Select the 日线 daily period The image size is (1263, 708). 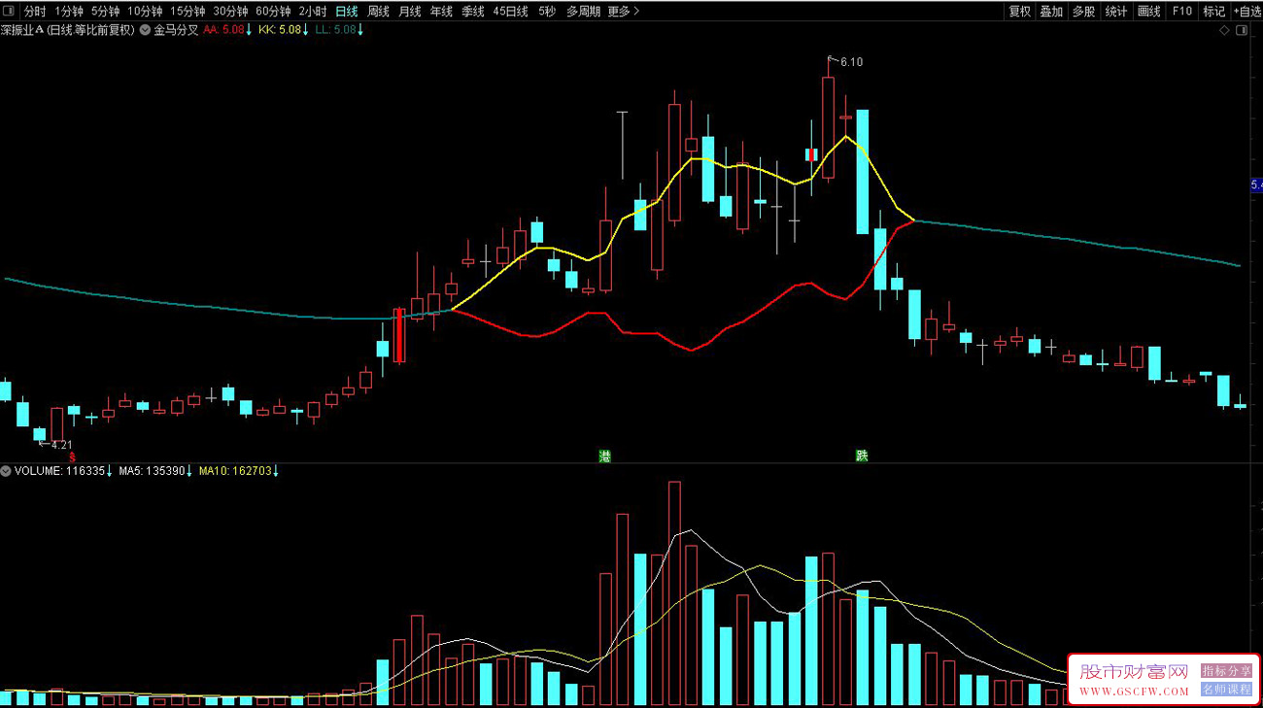click(x=346, y=12)
